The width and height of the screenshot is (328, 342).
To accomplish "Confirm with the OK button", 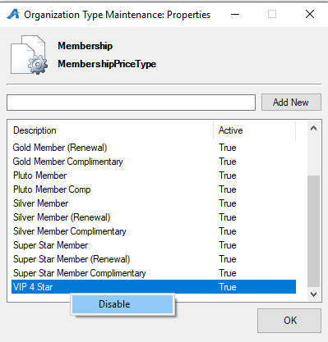I will point(289,321).
